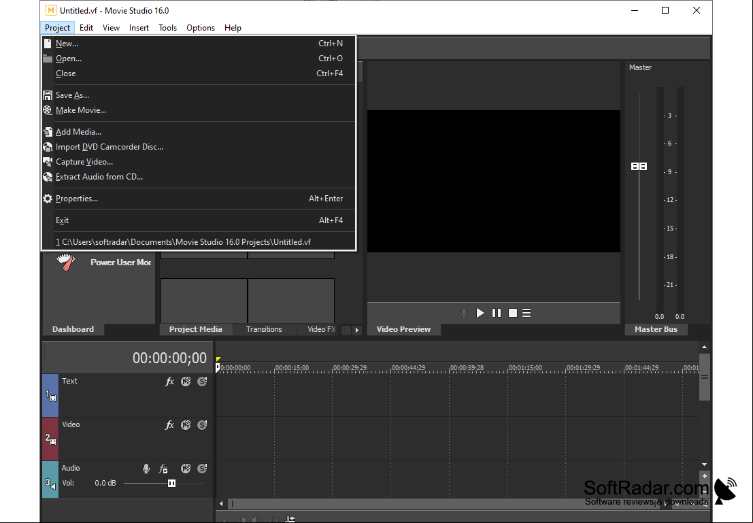
Task: Click the delete X icon below timeline
Action: point(224,519)
